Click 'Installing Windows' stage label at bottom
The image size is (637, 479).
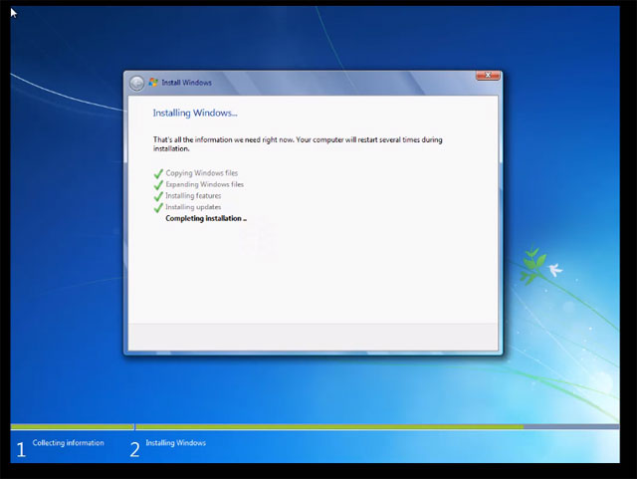click(175, 443)
